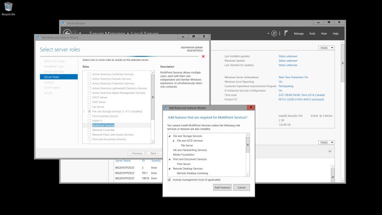Select event row with ID 7011
The width and height of the screenshot is (382, 215).
pyautogui.click(x=138, y=173)
